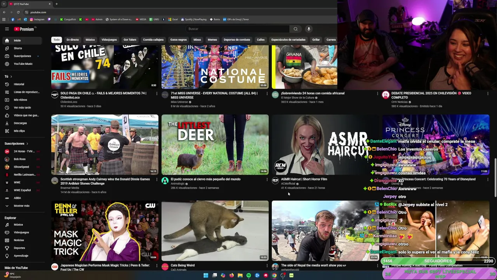Select the En directo filter chip
497x280 pixels.
(73, 40)
